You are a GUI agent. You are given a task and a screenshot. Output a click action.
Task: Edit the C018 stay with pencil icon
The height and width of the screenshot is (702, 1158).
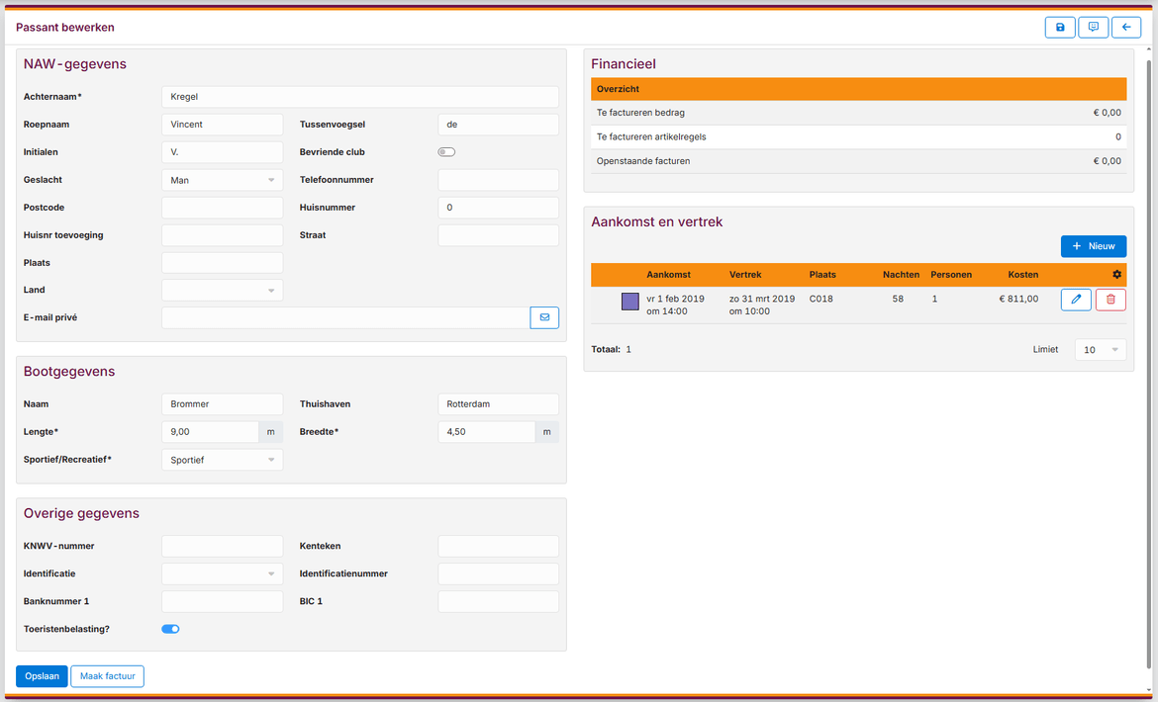pyautogui.click(x=1076, y=299)
